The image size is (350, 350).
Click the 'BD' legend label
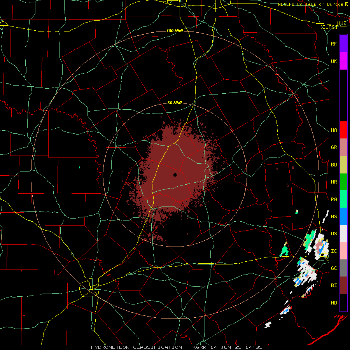[x=334, y=165]
